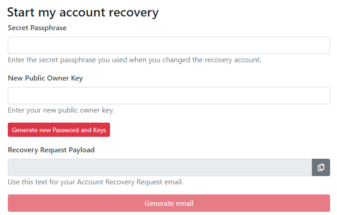Image resolution: width=337 pixels, height=215 pixels.
Task: Click the disabled Generate email button
Action: 169,203
